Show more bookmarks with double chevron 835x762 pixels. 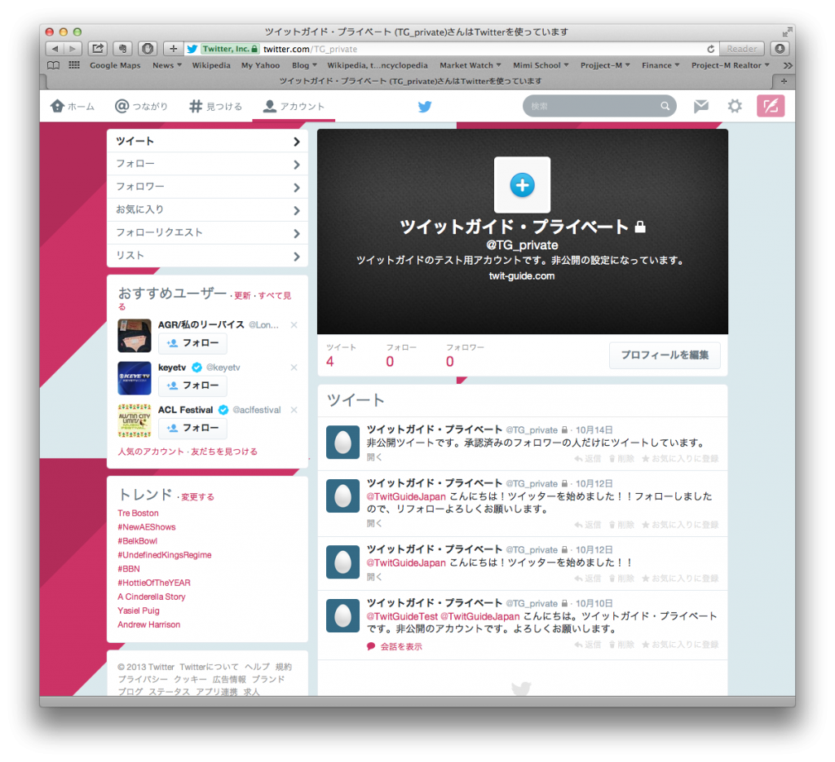788,65
